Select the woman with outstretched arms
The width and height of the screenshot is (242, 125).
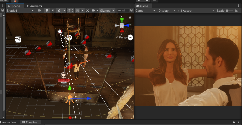[x=77, y=69]
